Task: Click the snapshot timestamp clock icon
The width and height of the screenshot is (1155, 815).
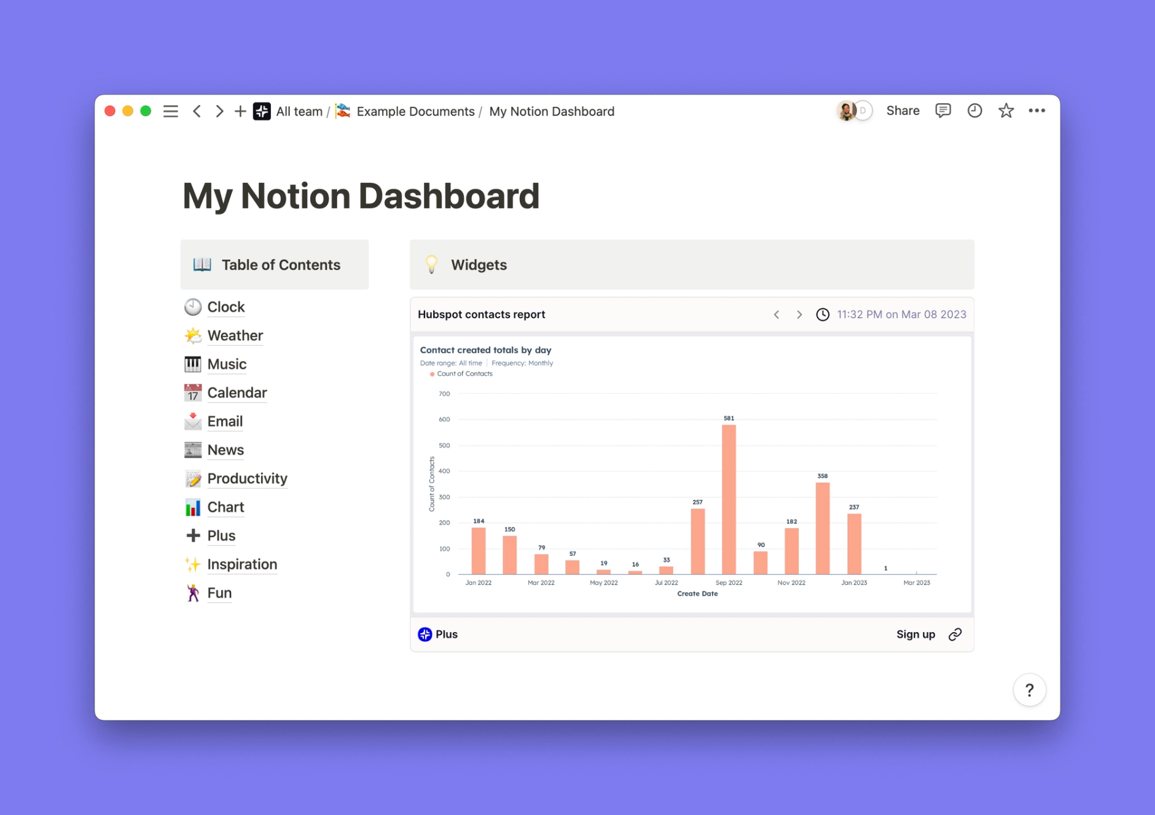Action: 823,314
